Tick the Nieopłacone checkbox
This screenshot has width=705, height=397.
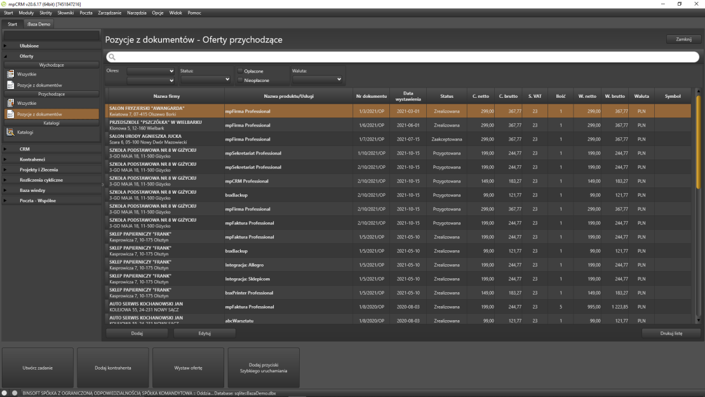click(x=240, y=81)
